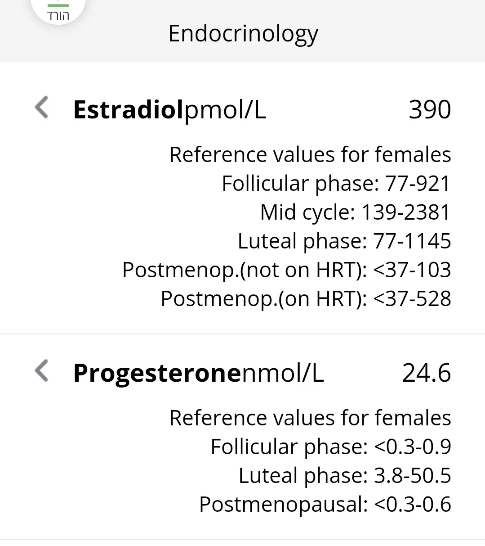This screenshot has width=485, height=546.
Task: Expand the Estradiol result chevron
Action: click(42, 108)
